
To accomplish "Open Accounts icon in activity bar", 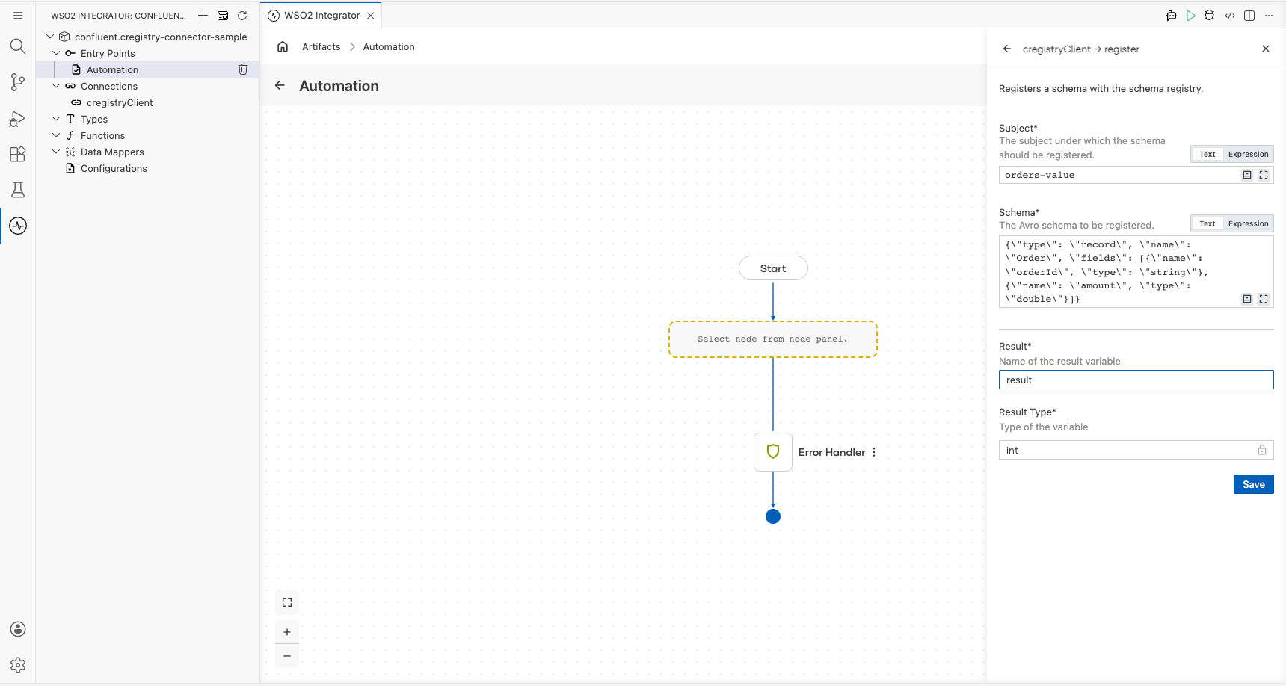I will pos(18,629).
